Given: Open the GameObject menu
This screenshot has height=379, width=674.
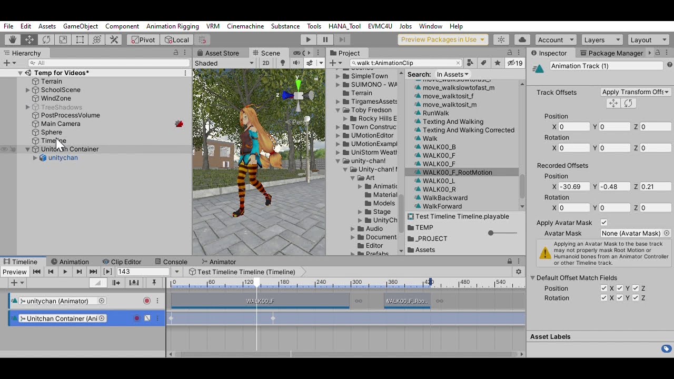Looking at the screenshot, I should (x=81, y=26).
